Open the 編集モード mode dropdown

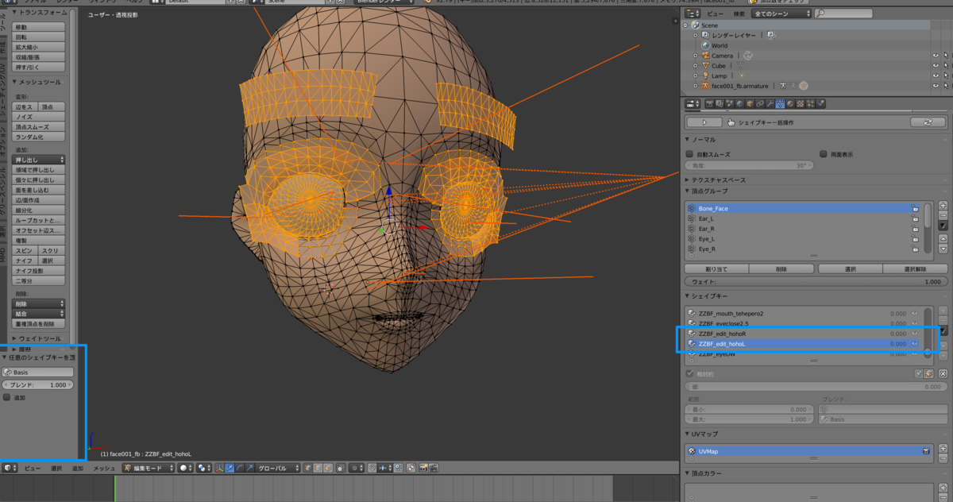click(x=147, y=469)
